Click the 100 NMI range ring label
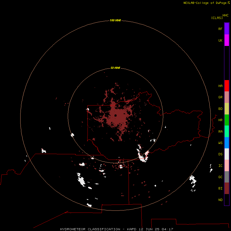 coord(115,20)
